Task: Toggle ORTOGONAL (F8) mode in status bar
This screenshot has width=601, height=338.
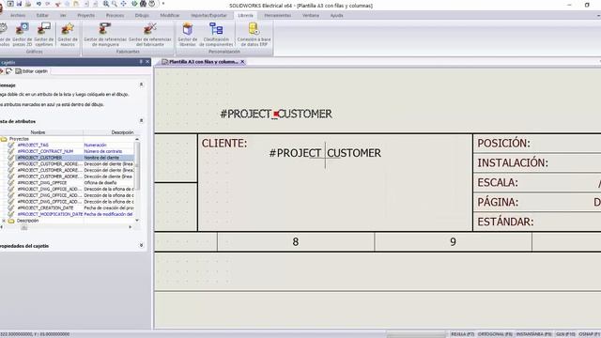Action: (495, 334)
